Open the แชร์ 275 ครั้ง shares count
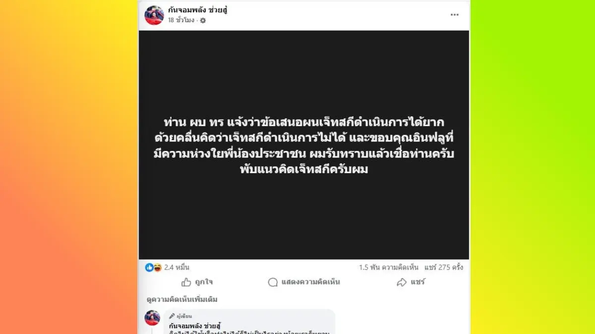The image size is (595, 334). point(444,267)
